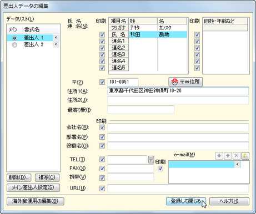256x214 pixels.
Task: Click the postal code field 101-0051
Action: click(123, 82)
